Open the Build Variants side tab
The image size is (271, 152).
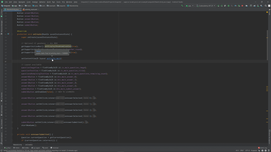coord(2,110)
